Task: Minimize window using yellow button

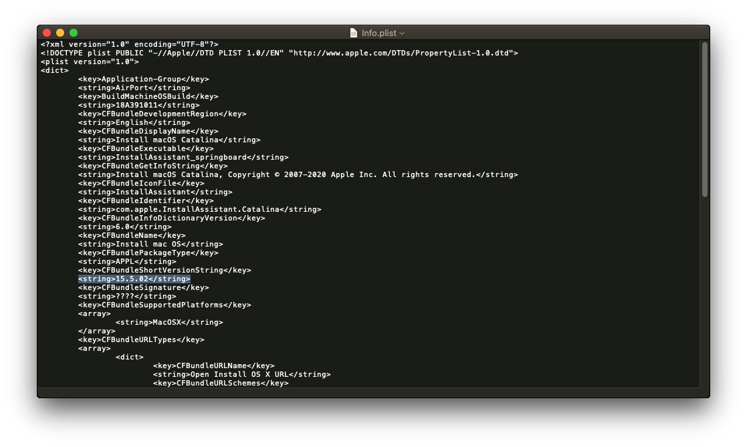Action: coord(60,33)
